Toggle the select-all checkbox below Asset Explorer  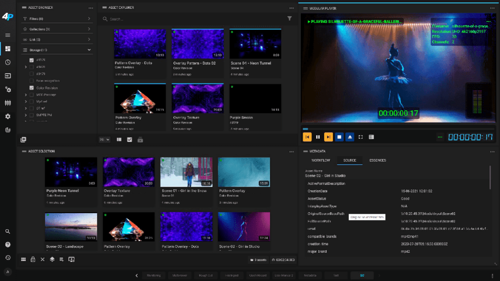(x=129, y=140)
